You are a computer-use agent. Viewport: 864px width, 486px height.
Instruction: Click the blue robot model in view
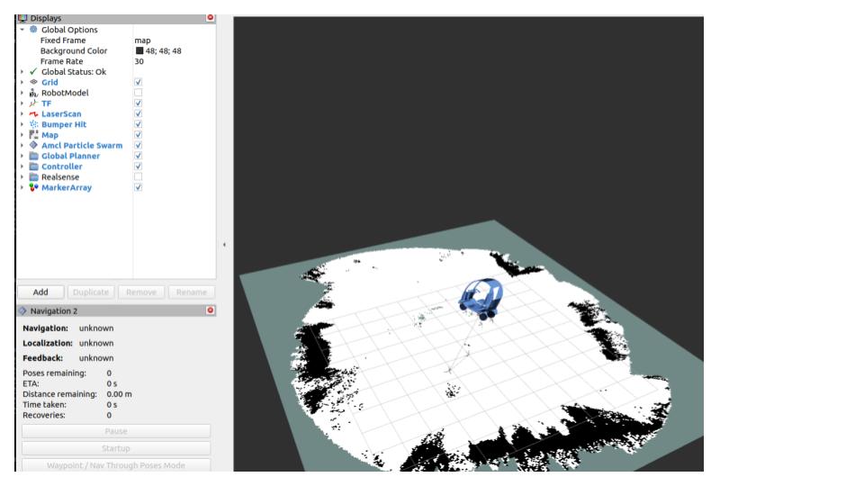pos(481,298)
